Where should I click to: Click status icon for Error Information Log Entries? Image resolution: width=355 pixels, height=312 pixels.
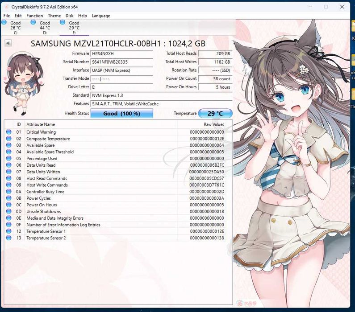pyautogui.click(x=9, y=225)
